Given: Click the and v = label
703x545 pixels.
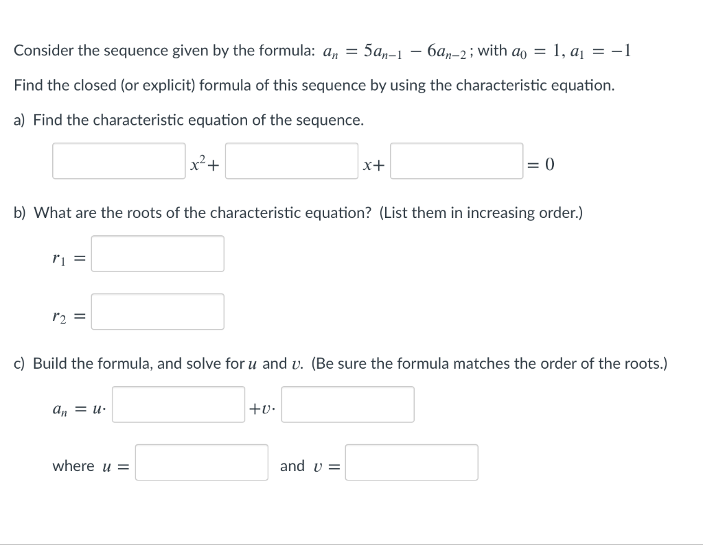Looking at the screenshot, I should (x=309, y=466).
